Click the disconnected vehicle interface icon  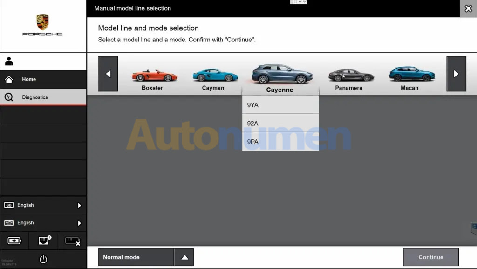72,241
